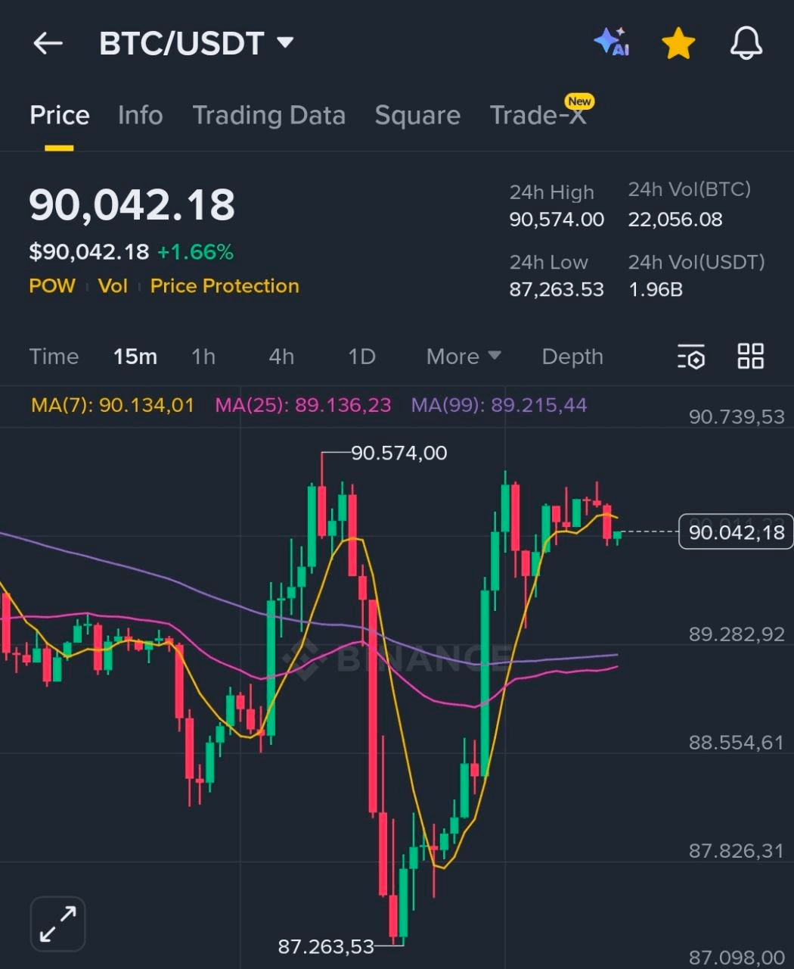Image resolution: width=794 pixels, height=969 pixels.
Task: Open the chart layout grid icon
Action: [x=751, y=356]
